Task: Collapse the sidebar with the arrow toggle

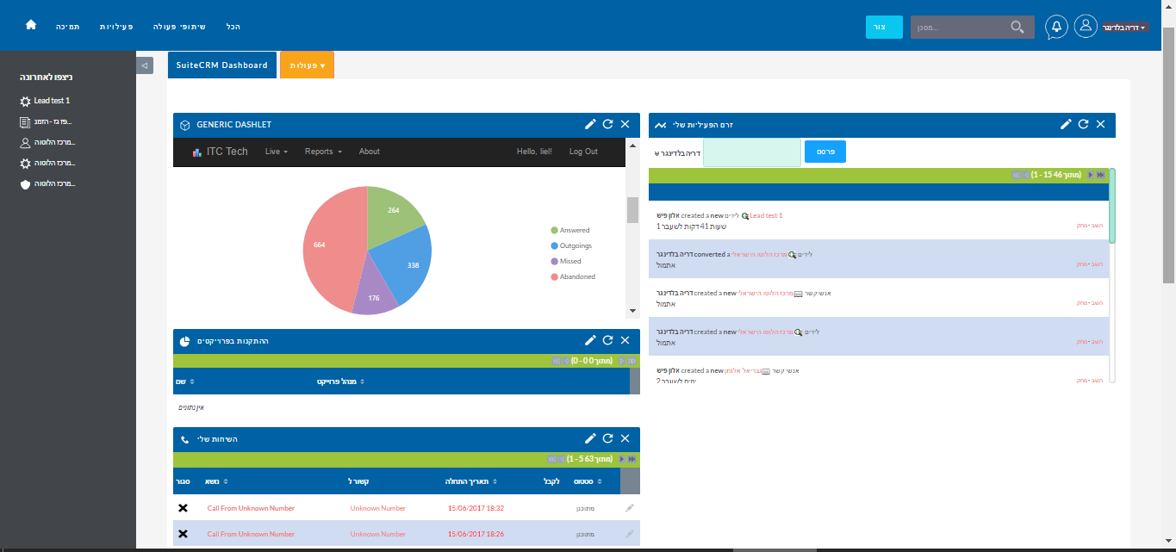Action: [145, 65]
